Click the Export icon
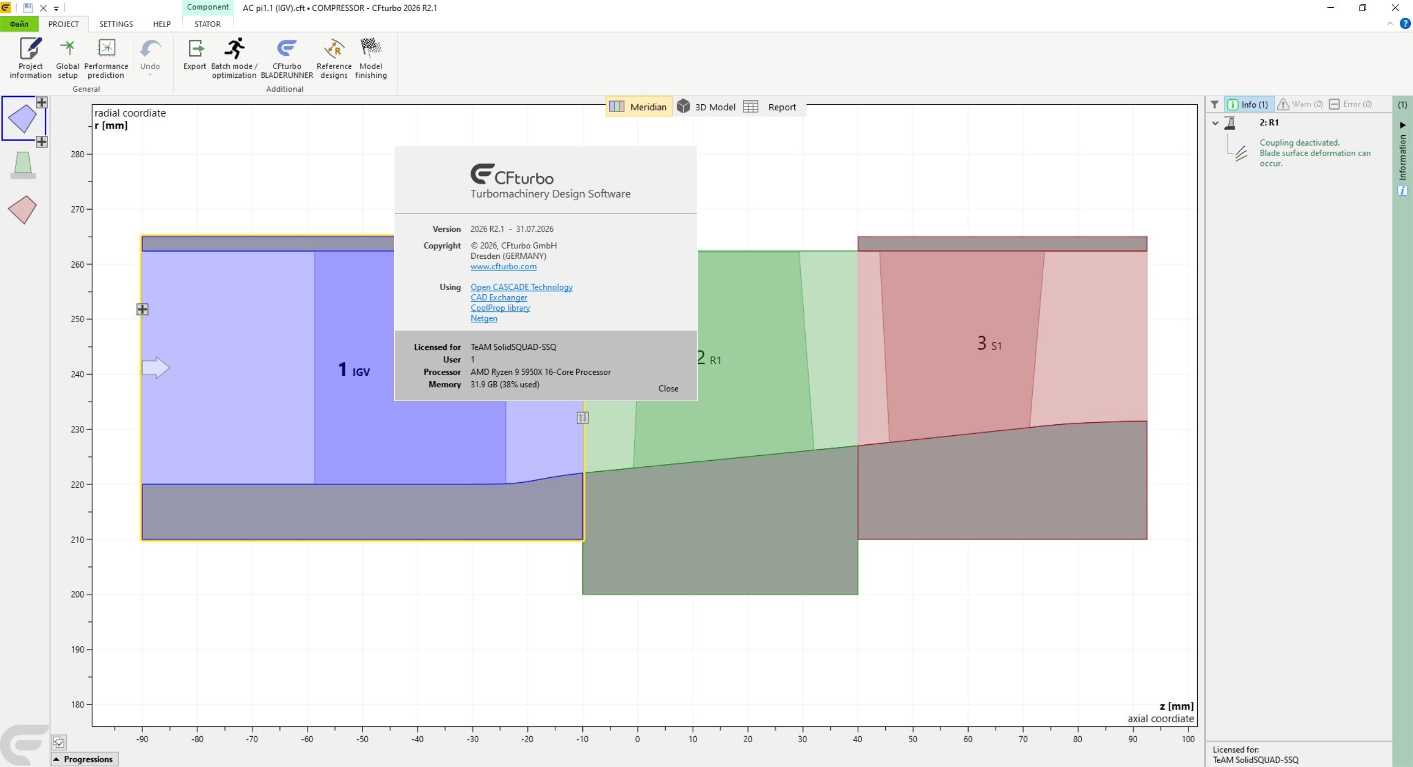This screenshot has height=767, width=1413. pyautogui.click(x=195, y=54)
